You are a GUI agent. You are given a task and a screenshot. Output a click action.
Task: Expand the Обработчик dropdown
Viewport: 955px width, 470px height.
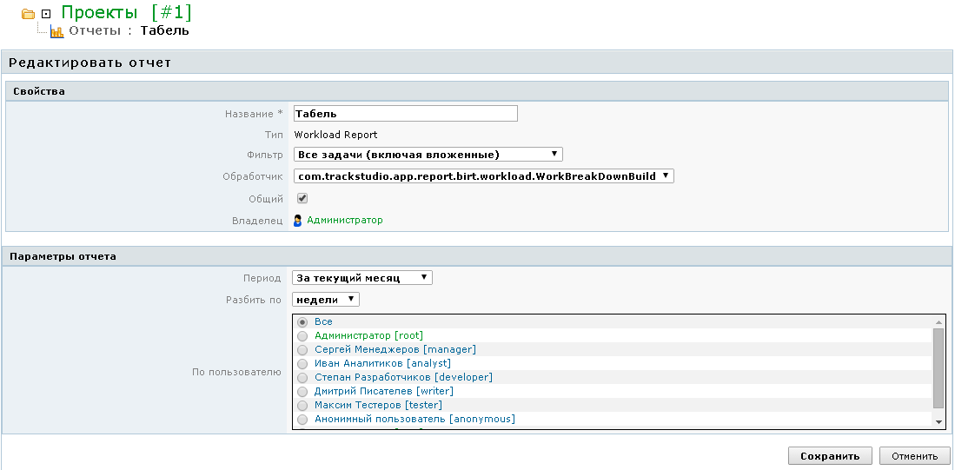coord(483,176)
